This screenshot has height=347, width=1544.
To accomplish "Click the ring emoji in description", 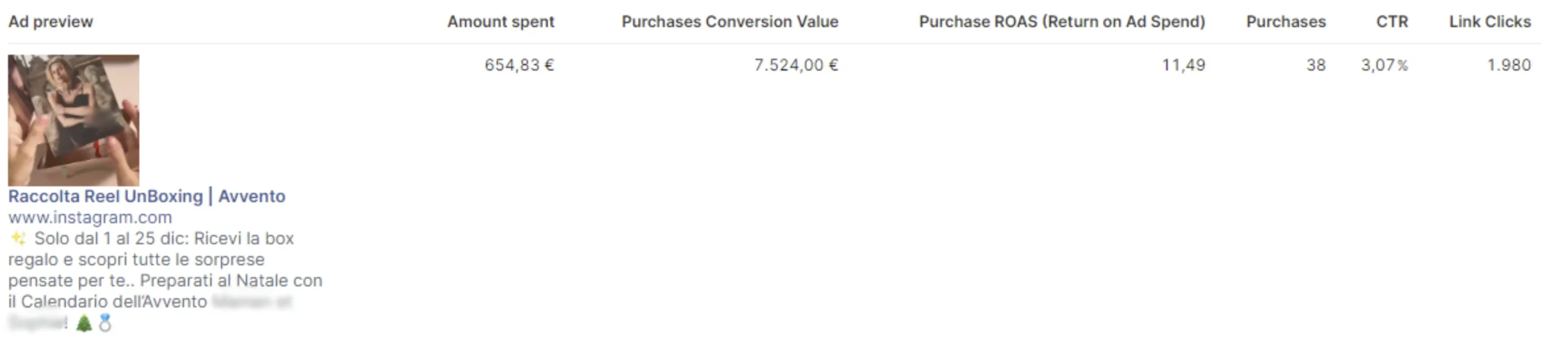I will point(105,323).
